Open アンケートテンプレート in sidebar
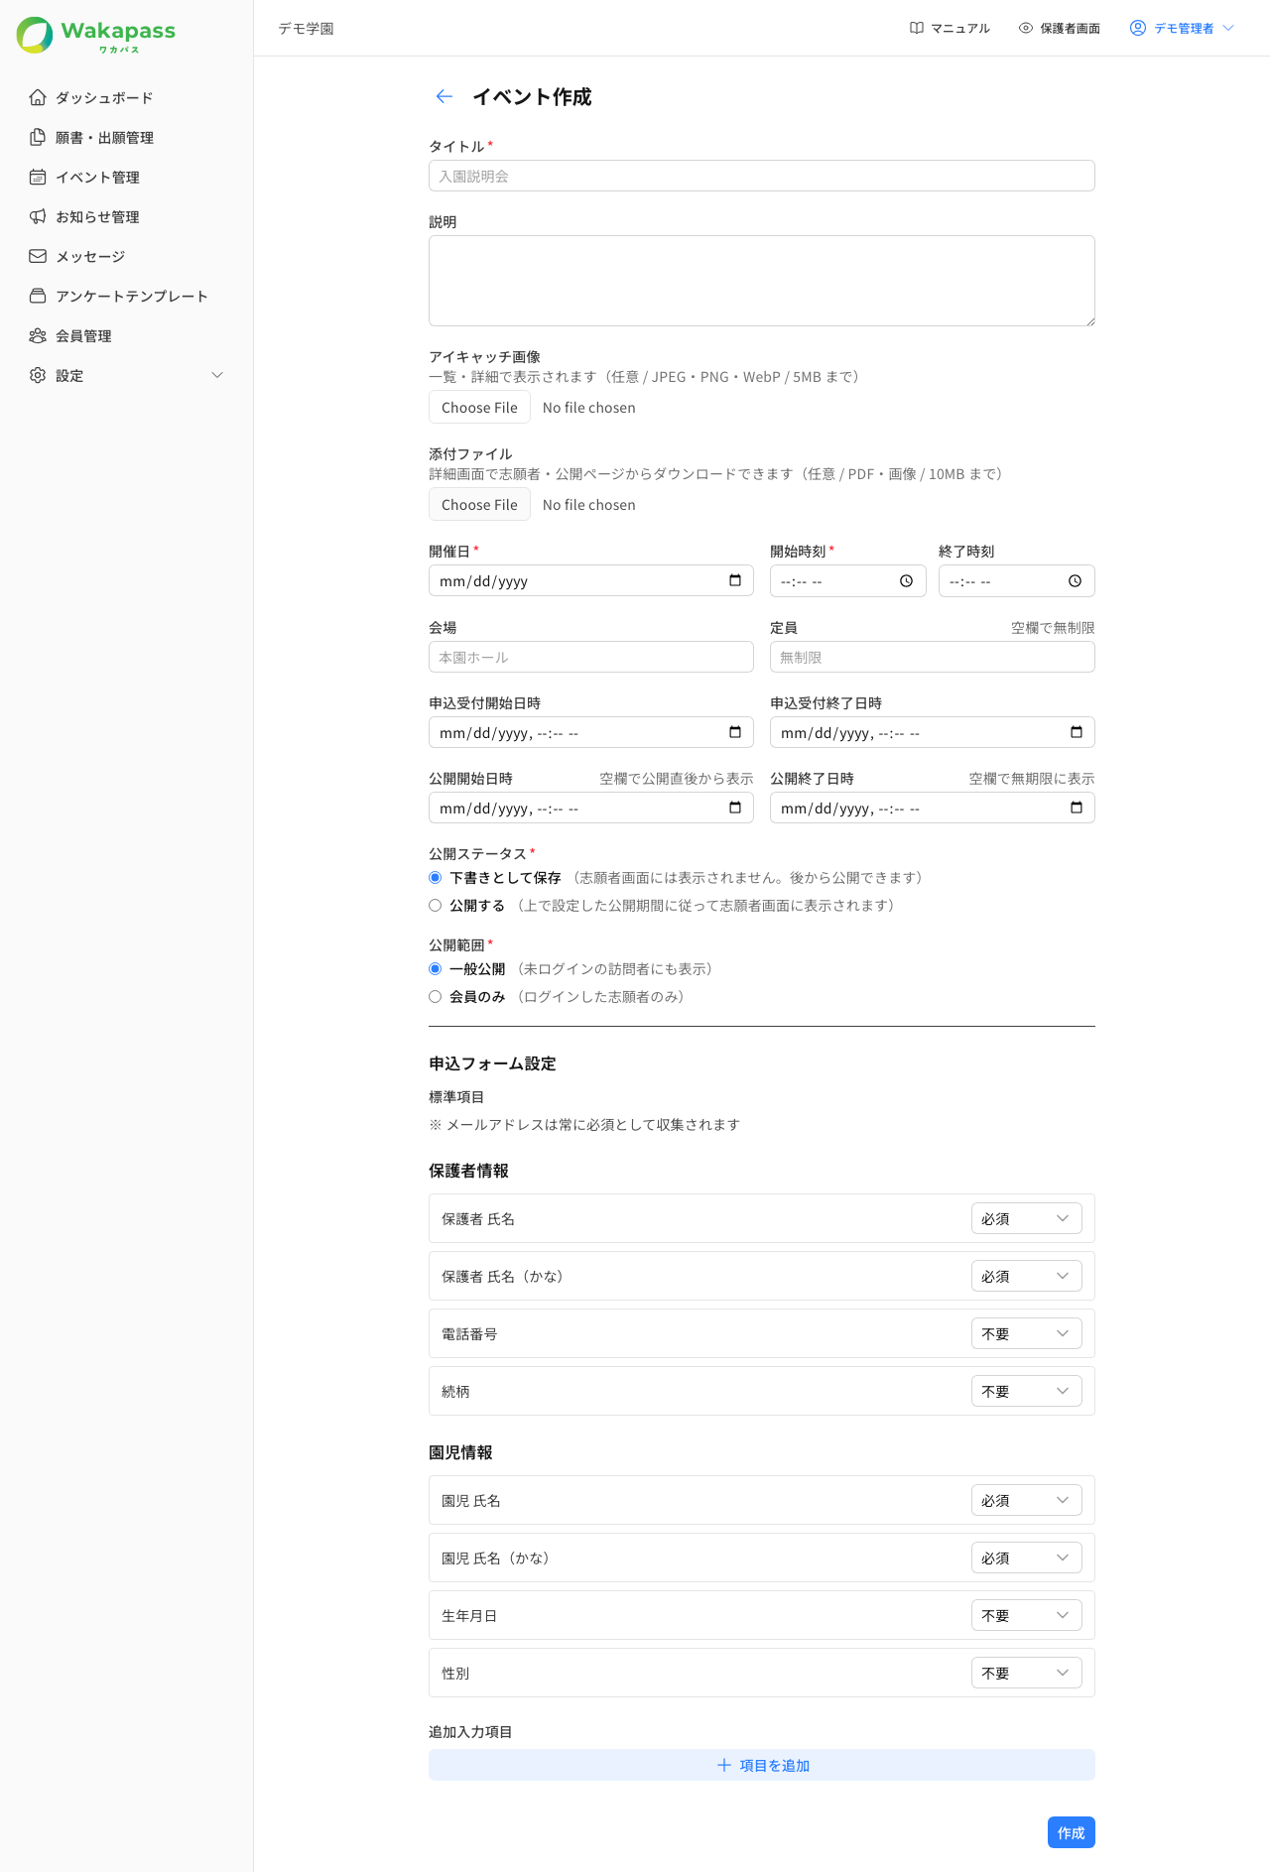1270x1872 pixels. [126, 296]
